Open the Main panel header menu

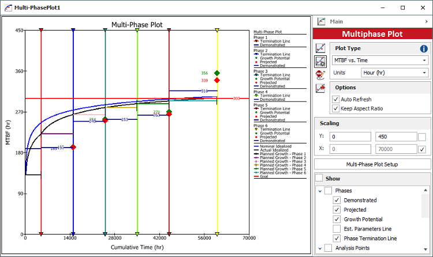425,21
